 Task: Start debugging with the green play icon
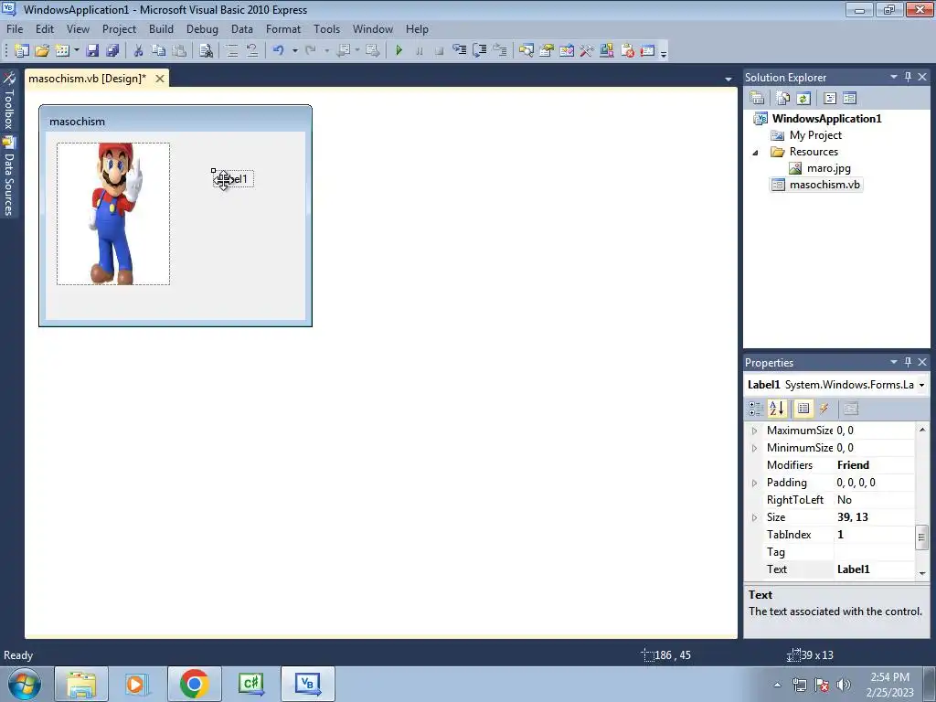pyautogui.click(x=399, y=51)
